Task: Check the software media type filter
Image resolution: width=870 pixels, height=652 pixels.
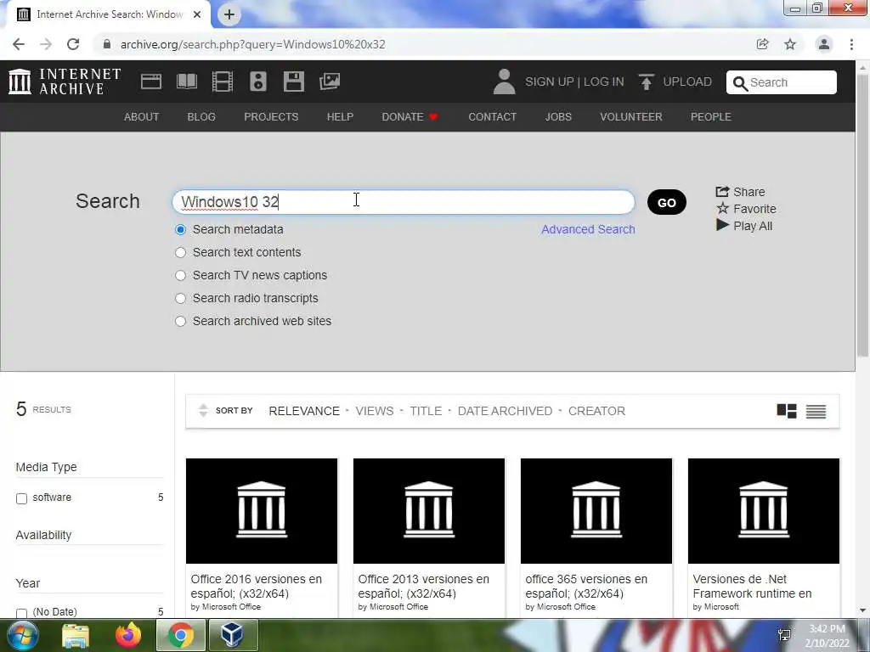Action: pyautogui.click(x=21, y=498)
